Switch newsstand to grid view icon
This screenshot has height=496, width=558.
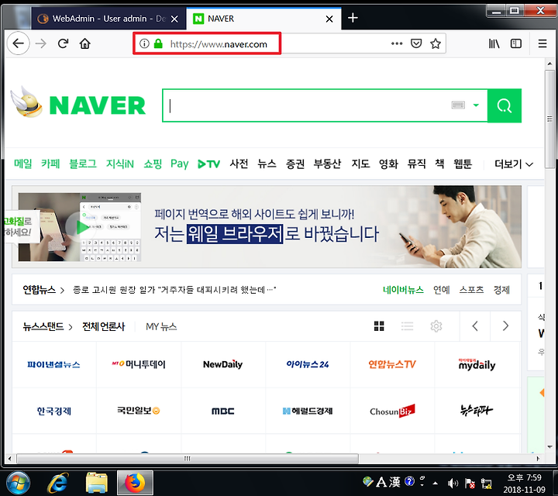click(379, 326)
